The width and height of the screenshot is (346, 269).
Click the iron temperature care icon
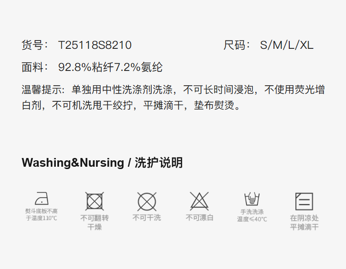pyautogui.click(x=42, y=199)
